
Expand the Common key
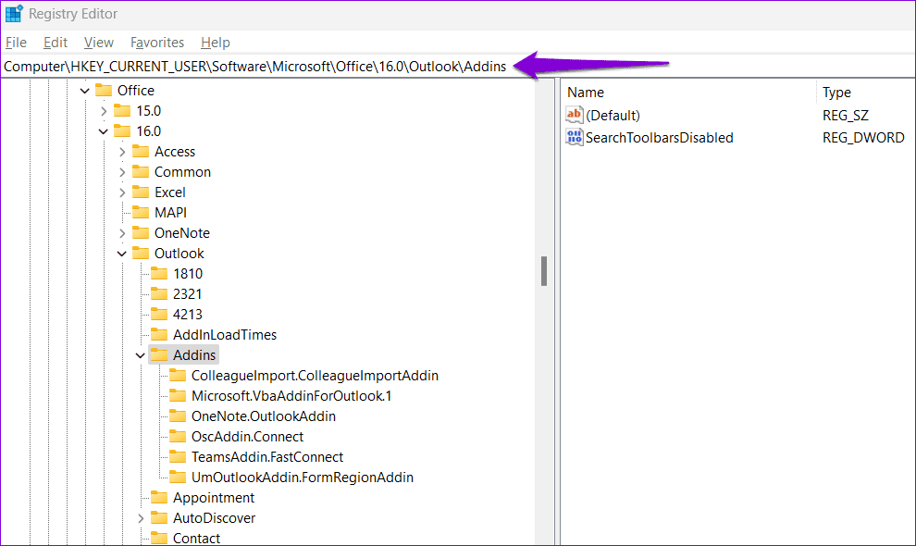(122, 172)
